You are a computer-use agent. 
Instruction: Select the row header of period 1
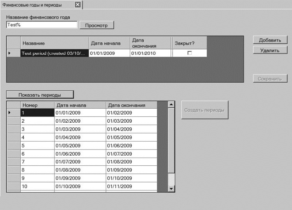[x=13, y=113]
